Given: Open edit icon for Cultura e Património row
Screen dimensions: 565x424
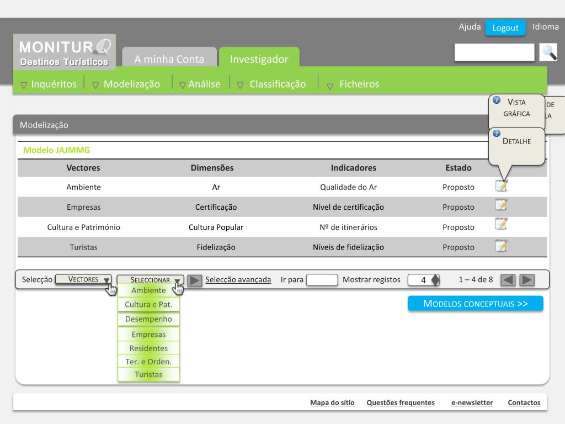Looking at the screenshot, I should [501, 224].
